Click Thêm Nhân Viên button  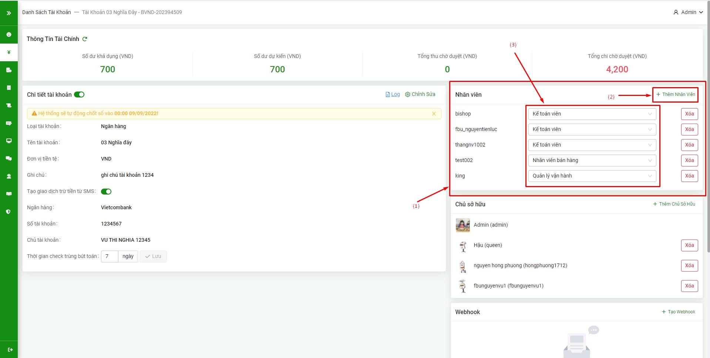click(675, 95)
